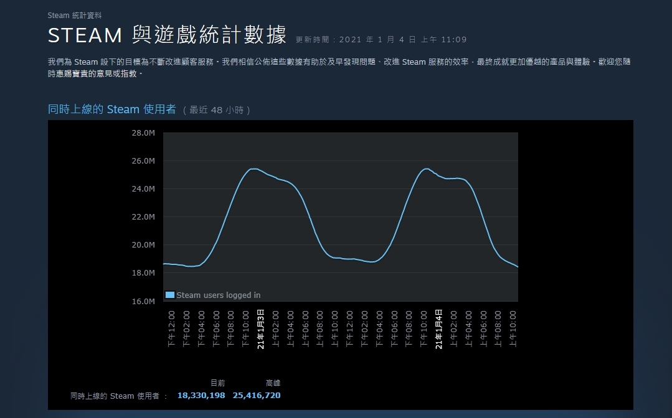Select the 21年1月3日 date marker on the axis
This screenshot has width=672, height=418.
[261, 328]
